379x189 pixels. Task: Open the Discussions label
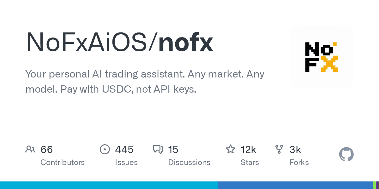189,163
